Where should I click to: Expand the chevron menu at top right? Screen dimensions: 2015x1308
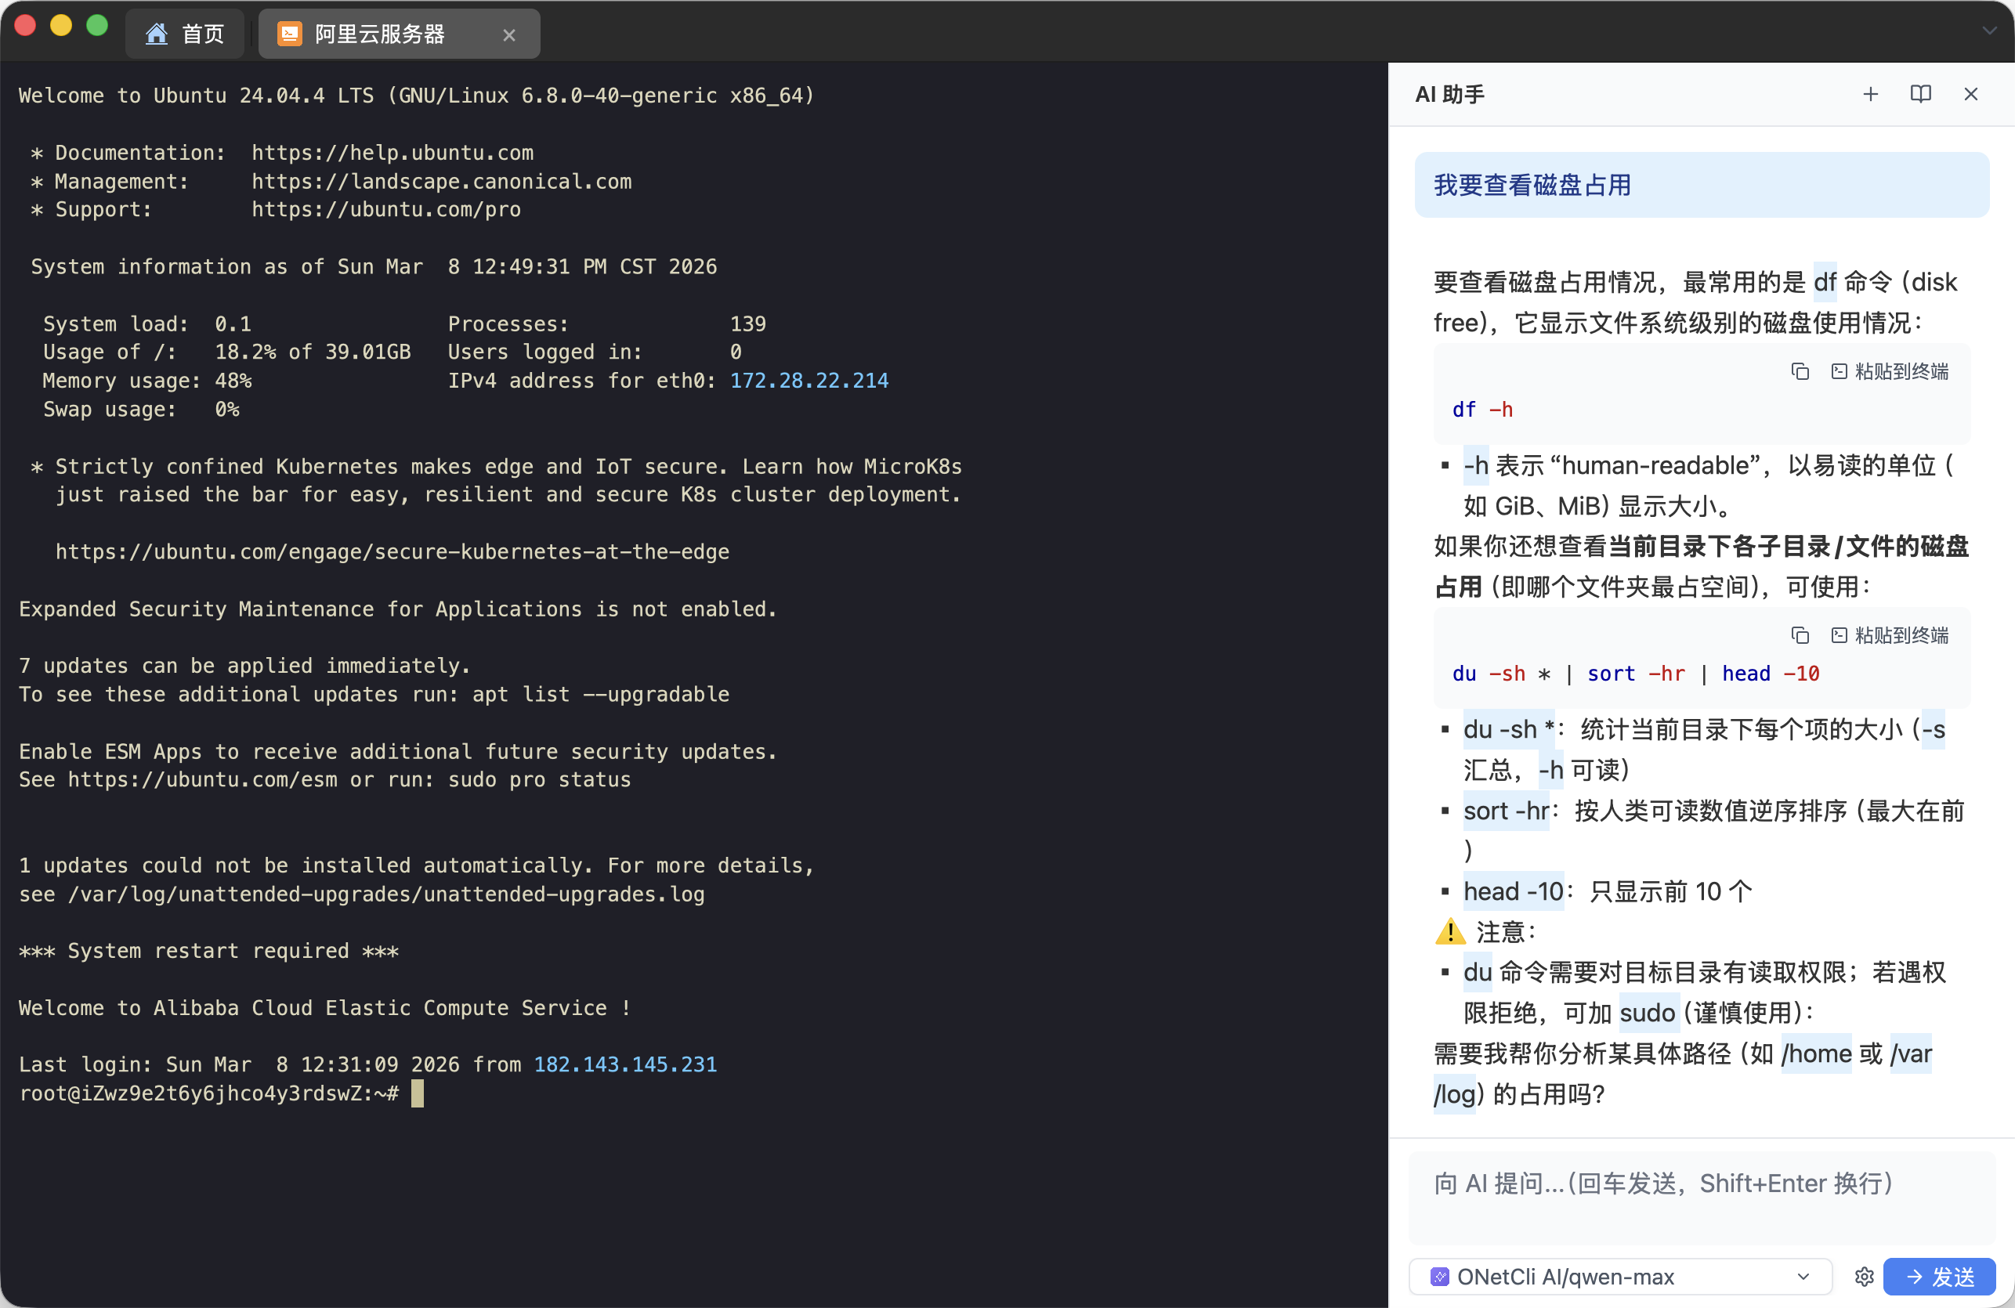tap(1990, 31)
